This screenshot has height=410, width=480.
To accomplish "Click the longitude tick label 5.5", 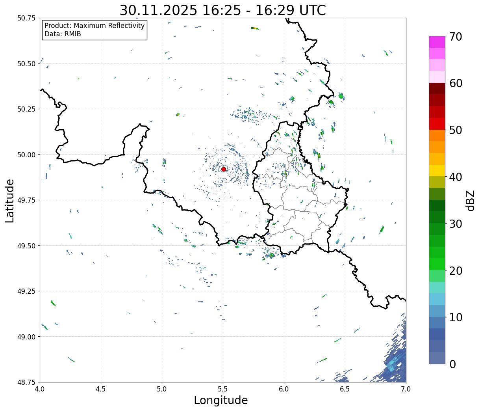I will 223,389.
